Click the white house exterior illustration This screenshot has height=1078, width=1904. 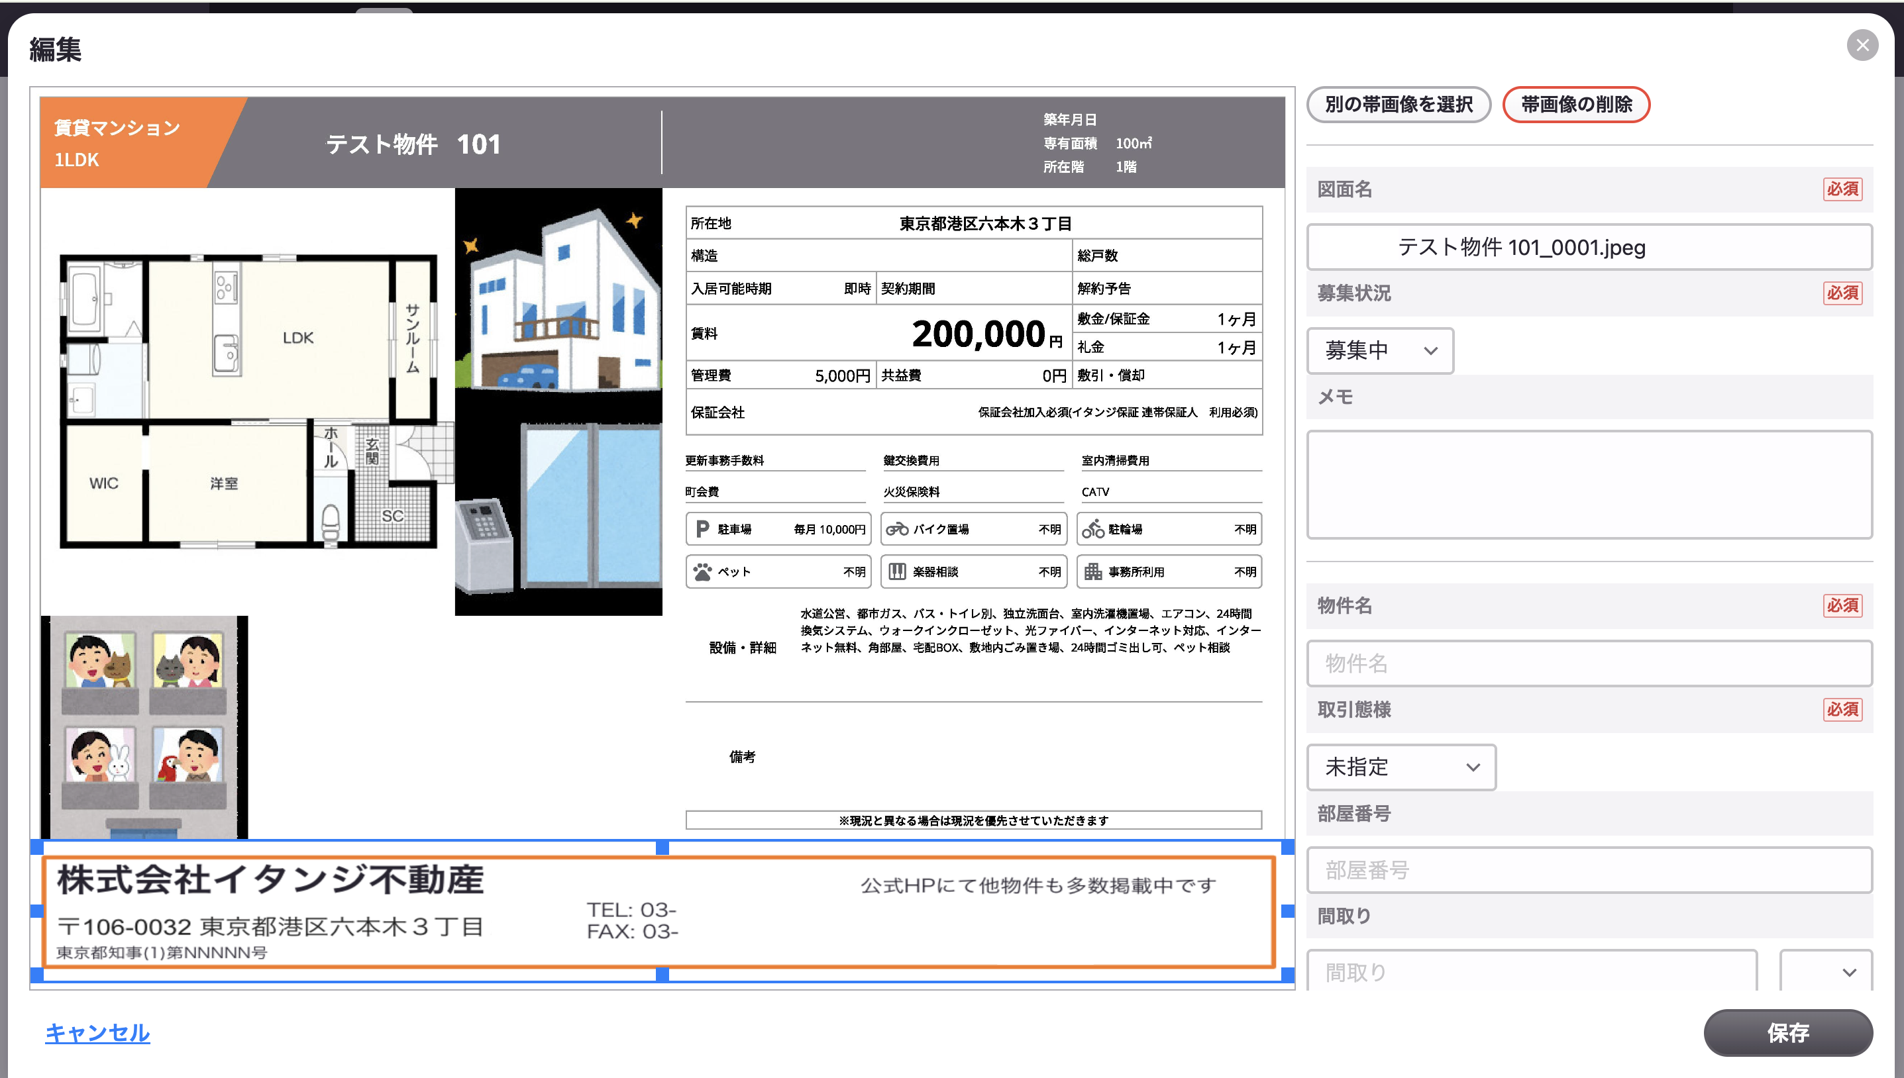click(558, 300)
